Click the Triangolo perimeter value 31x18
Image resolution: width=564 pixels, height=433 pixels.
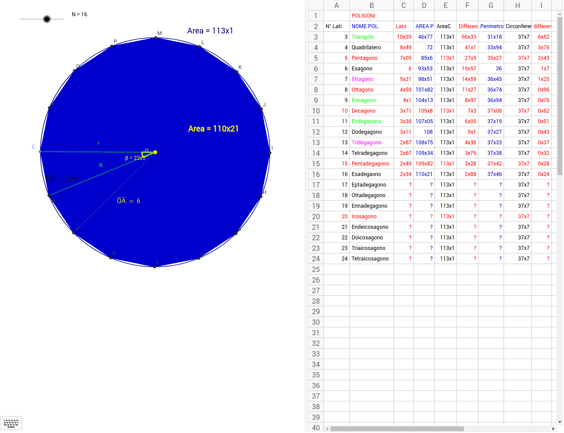[x=491, y=37]
